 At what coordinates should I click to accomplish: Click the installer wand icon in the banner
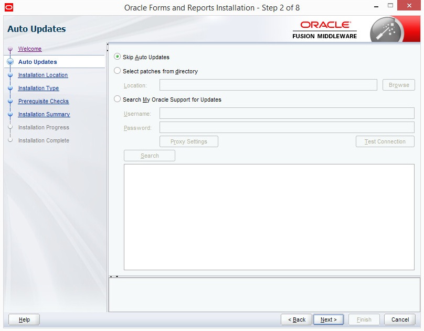point(387,30)
